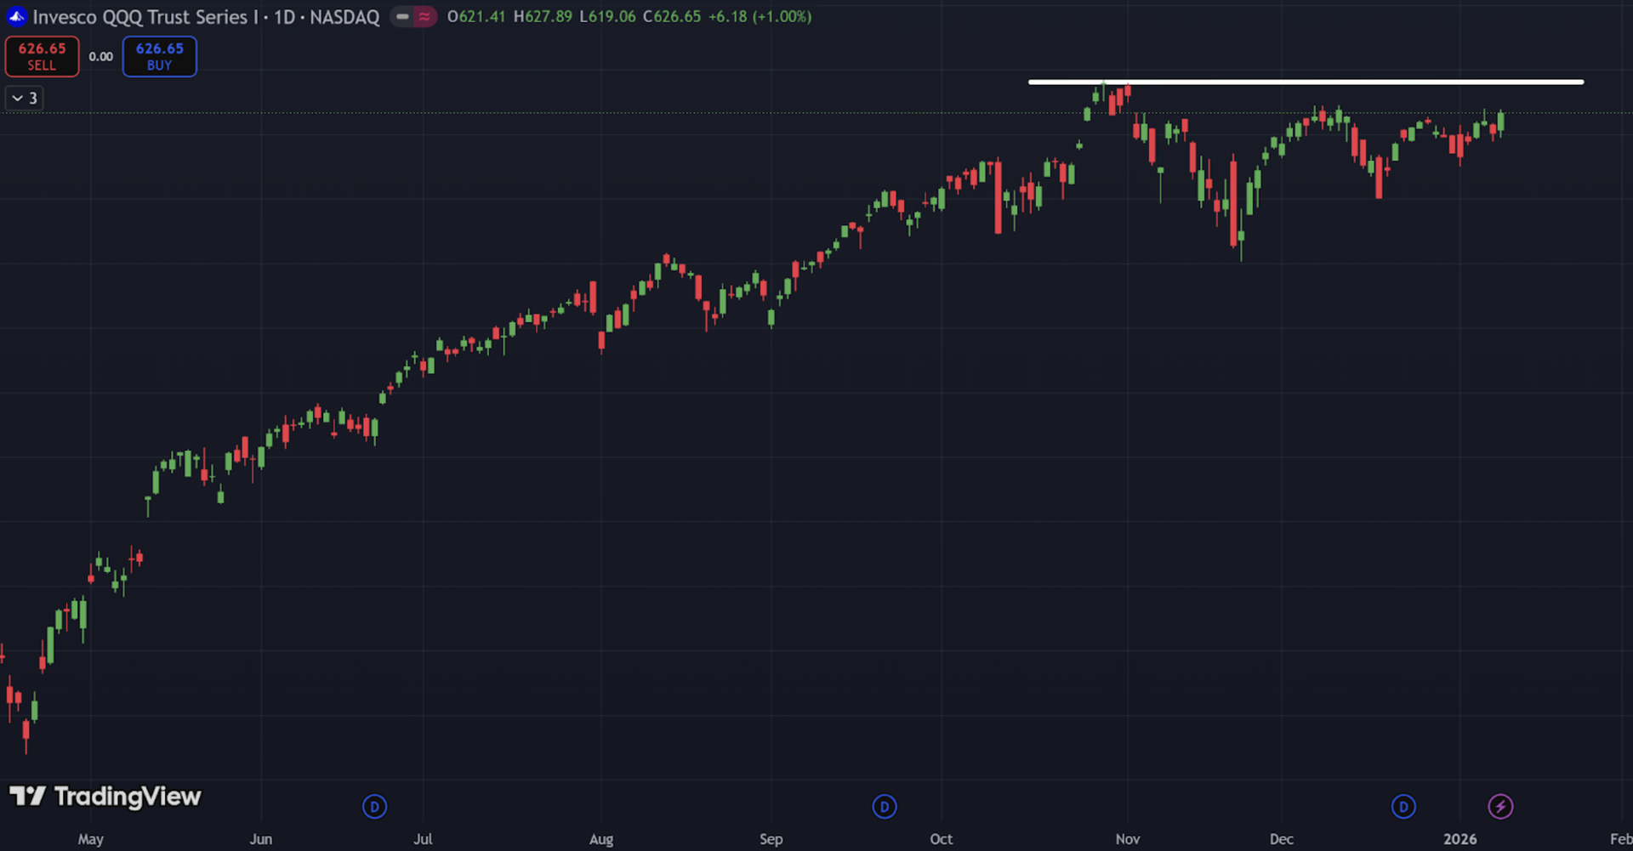This screenshot has height=851, width=1633.
Task: Click the TradingView logo
Action: (104, 797)
